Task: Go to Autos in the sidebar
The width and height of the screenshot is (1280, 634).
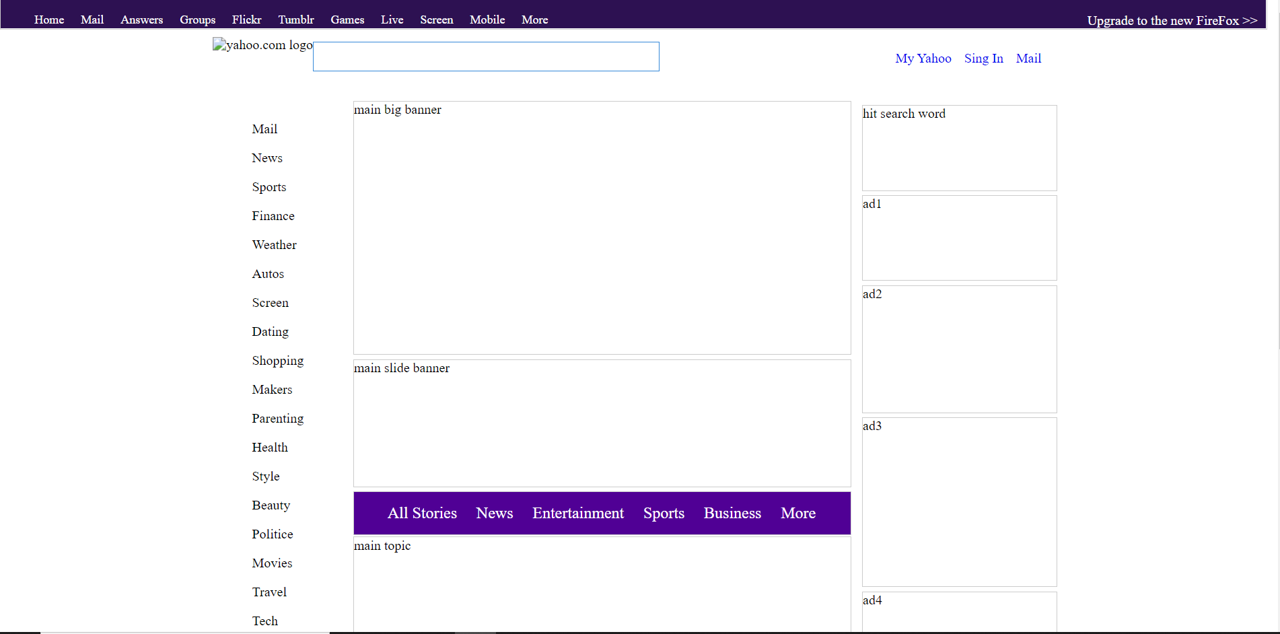Action: [268, 274]
